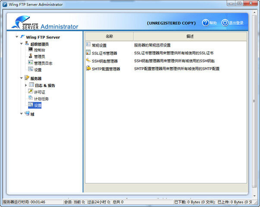
Task: Click the 服务器运行时间 status entry
Action: click(24, 202)
